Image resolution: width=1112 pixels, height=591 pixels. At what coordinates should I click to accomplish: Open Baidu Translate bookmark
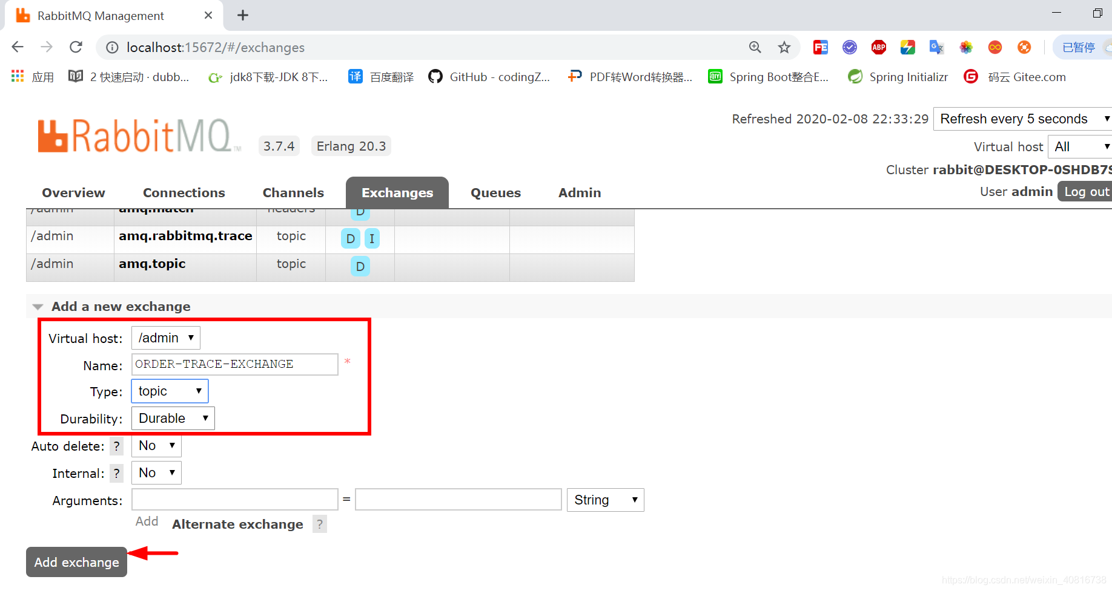(x=381, y=77)
